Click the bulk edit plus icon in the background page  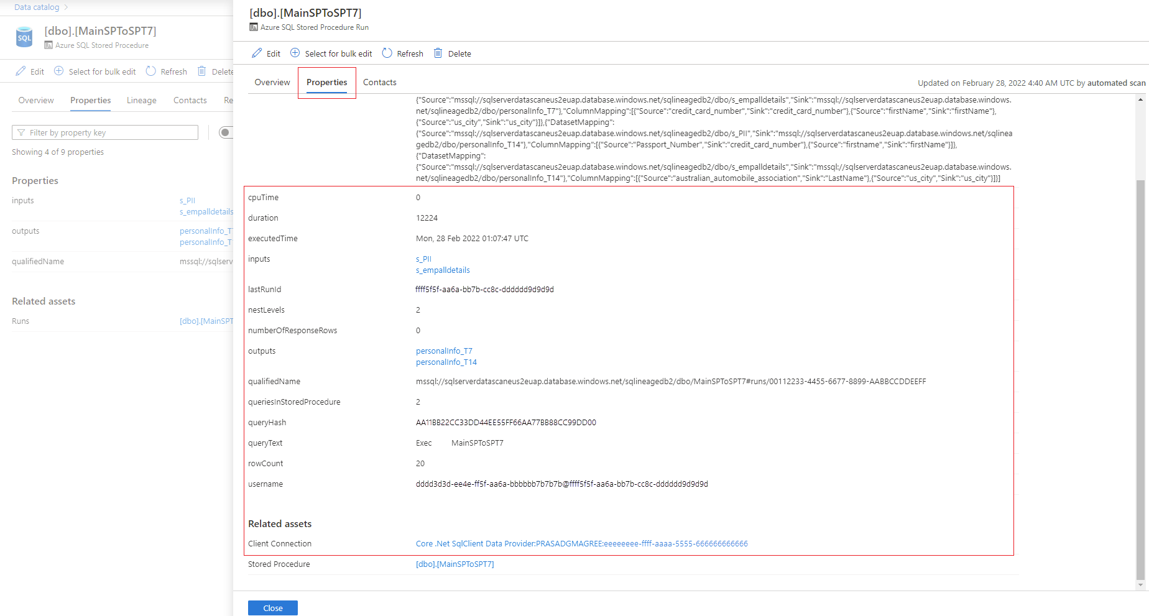click(x=59, y=71)
